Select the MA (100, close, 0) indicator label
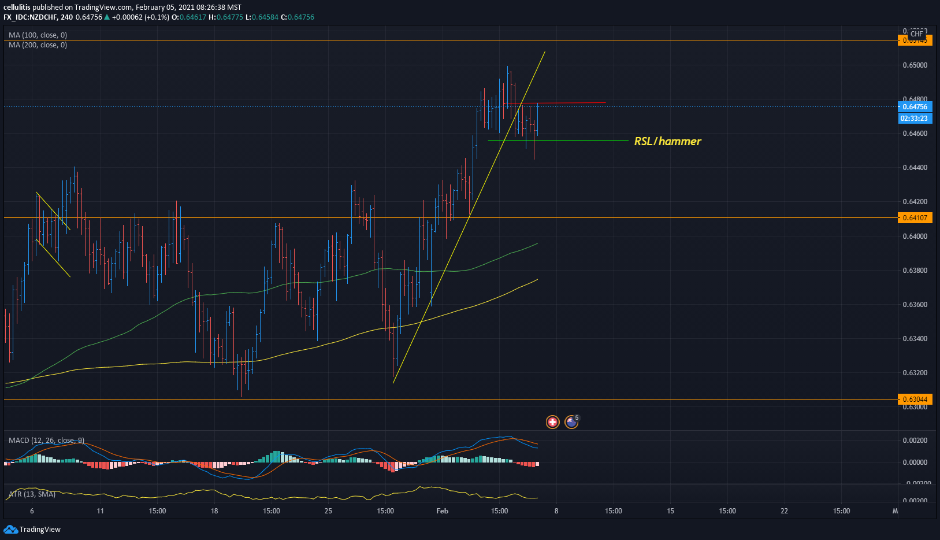Viewport: 940px width, 540px height. 38,35
